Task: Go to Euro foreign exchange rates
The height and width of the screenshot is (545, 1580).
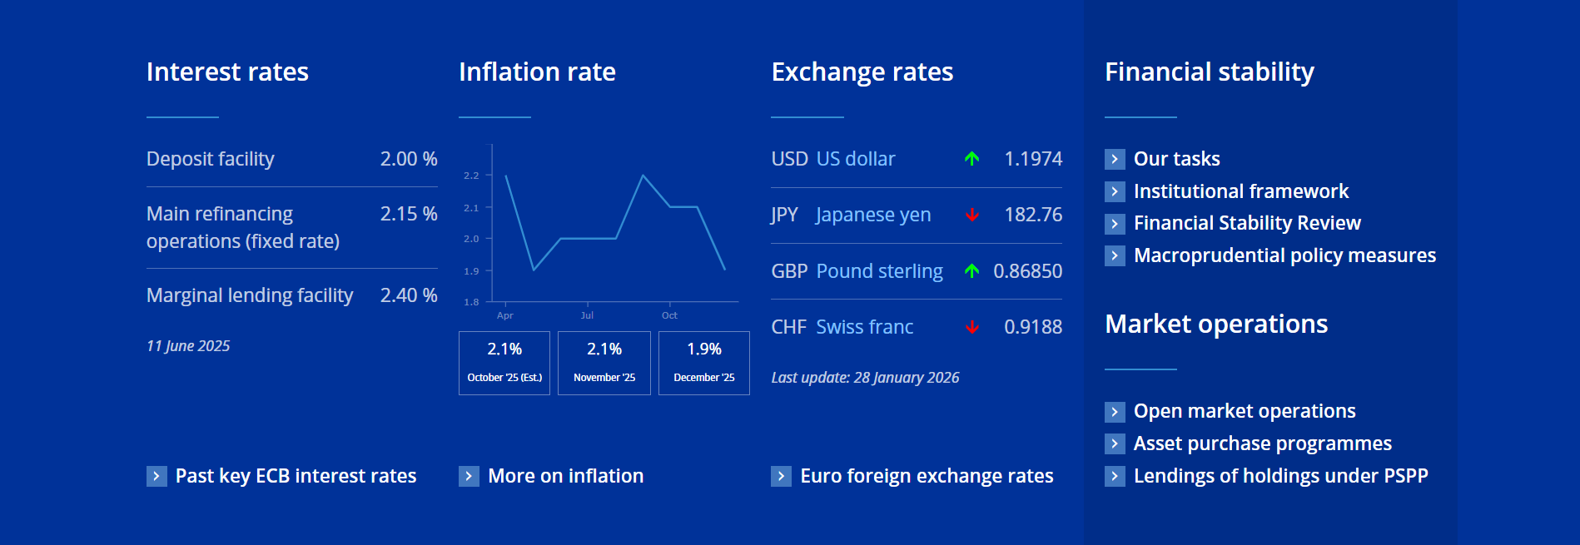Action: 927,476
